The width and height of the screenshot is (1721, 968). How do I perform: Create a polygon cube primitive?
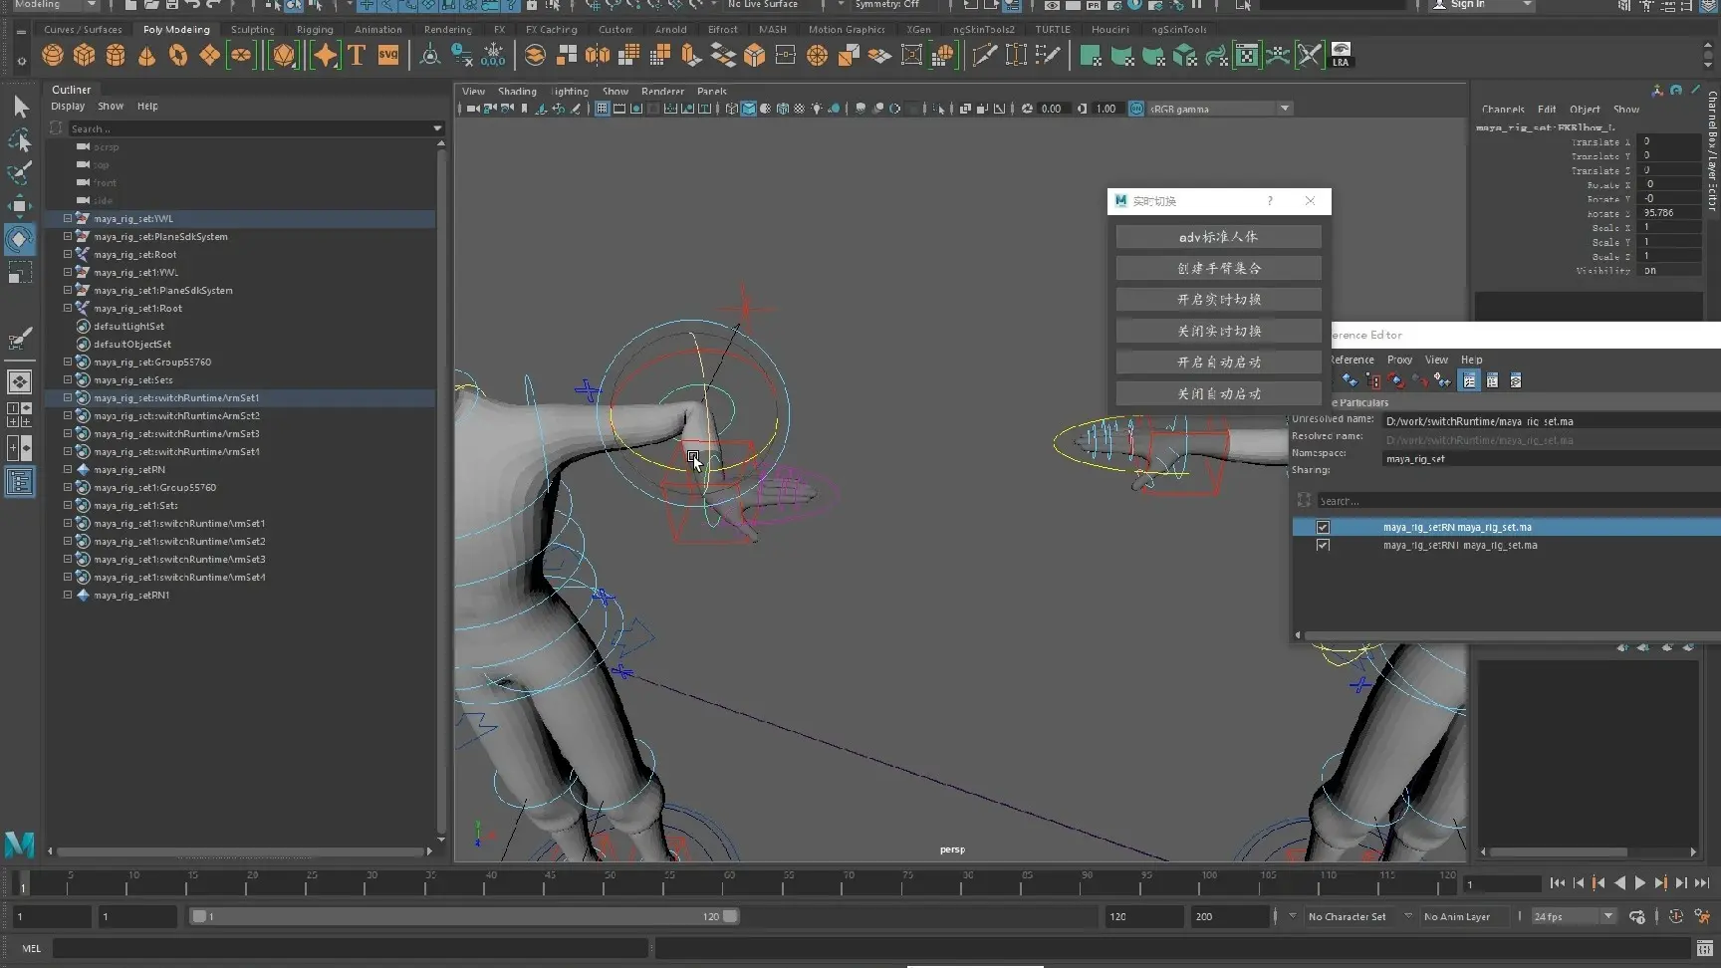84,55
